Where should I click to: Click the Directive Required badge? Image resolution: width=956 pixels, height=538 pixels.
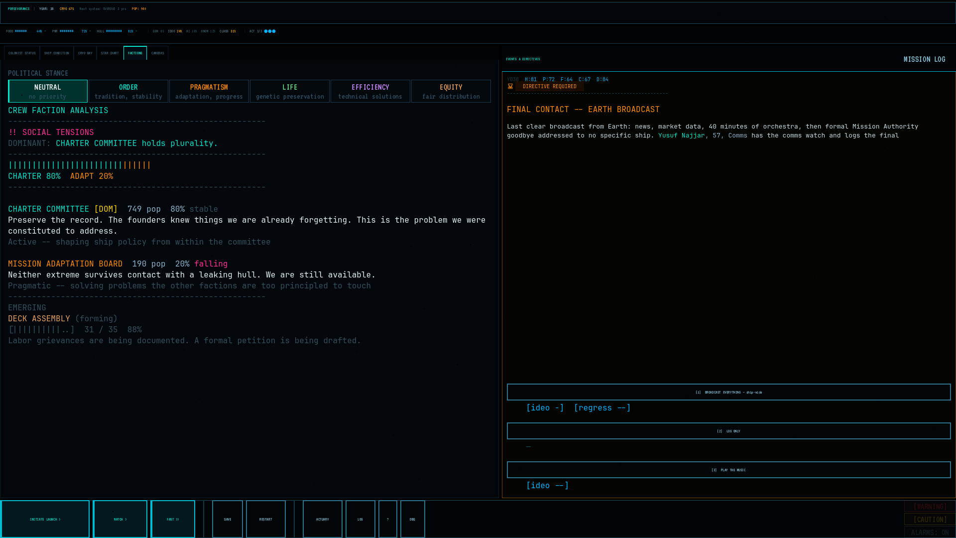pos(550,86)
